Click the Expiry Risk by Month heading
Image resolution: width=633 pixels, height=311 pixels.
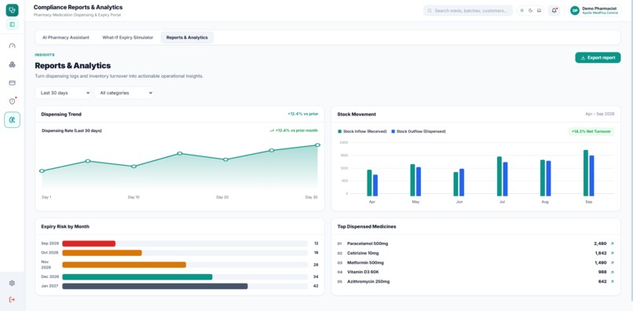65,227
